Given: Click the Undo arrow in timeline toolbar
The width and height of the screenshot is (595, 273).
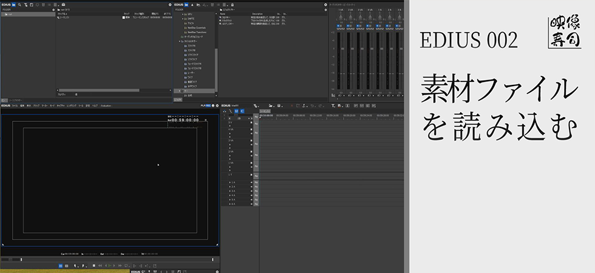Looking at the screenshot, I should click(x=312, y=106).
